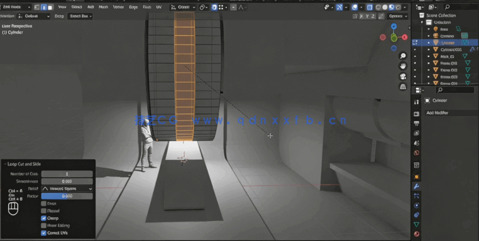This screenshot has width=479, height=241.
Task: Open the Options dropdown in viewport header
Action: (x=397, y=16)
